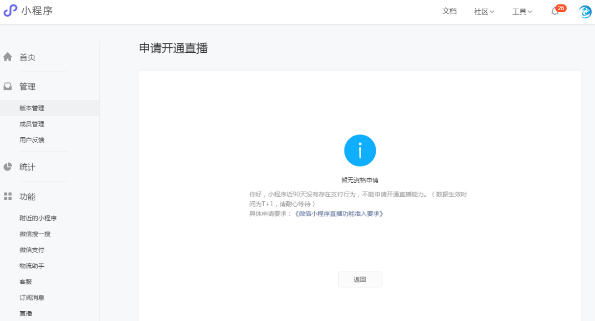595x321 pixels.
Task: Select the 统计 sidebar section
Action: 27,167
